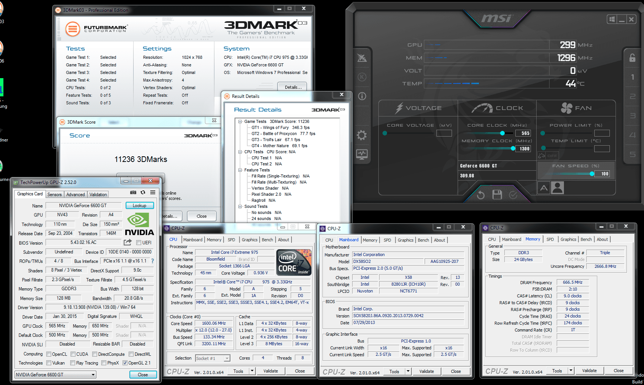Click the Afterburner Windows startup icon

pyautogui.click(x=612, y=19)
